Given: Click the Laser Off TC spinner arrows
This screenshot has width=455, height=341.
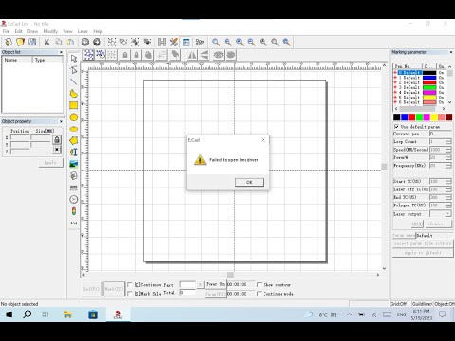Looking at the screenshot, I should [x=448, y=189].
